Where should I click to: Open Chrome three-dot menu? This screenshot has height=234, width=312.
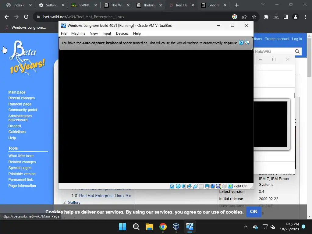[305, 17]
